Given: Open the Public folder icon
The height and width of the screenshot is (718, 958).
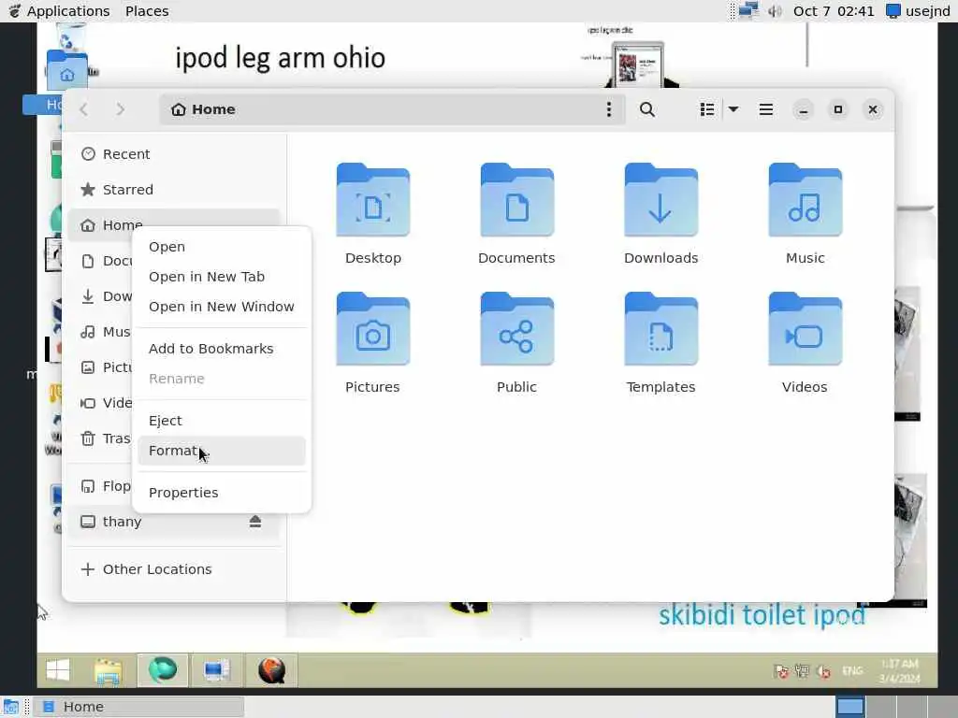Looking at the screenshot, I should [516, 329].
